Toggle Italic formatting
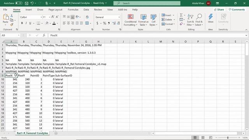Image resolution: width=249 pixels, height=140 pixels. tap(26, 23)
